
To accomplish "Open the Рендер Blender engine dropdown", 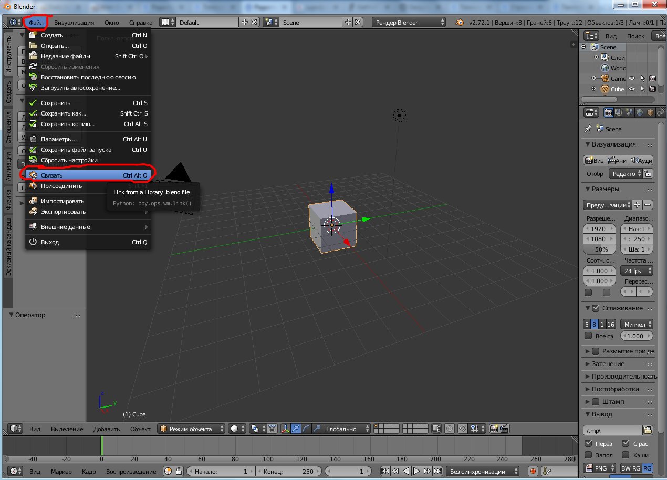I will point(409,23).
